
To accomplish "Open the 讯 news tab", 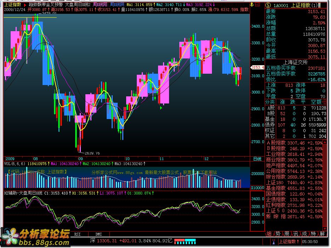I will point(296,234).
